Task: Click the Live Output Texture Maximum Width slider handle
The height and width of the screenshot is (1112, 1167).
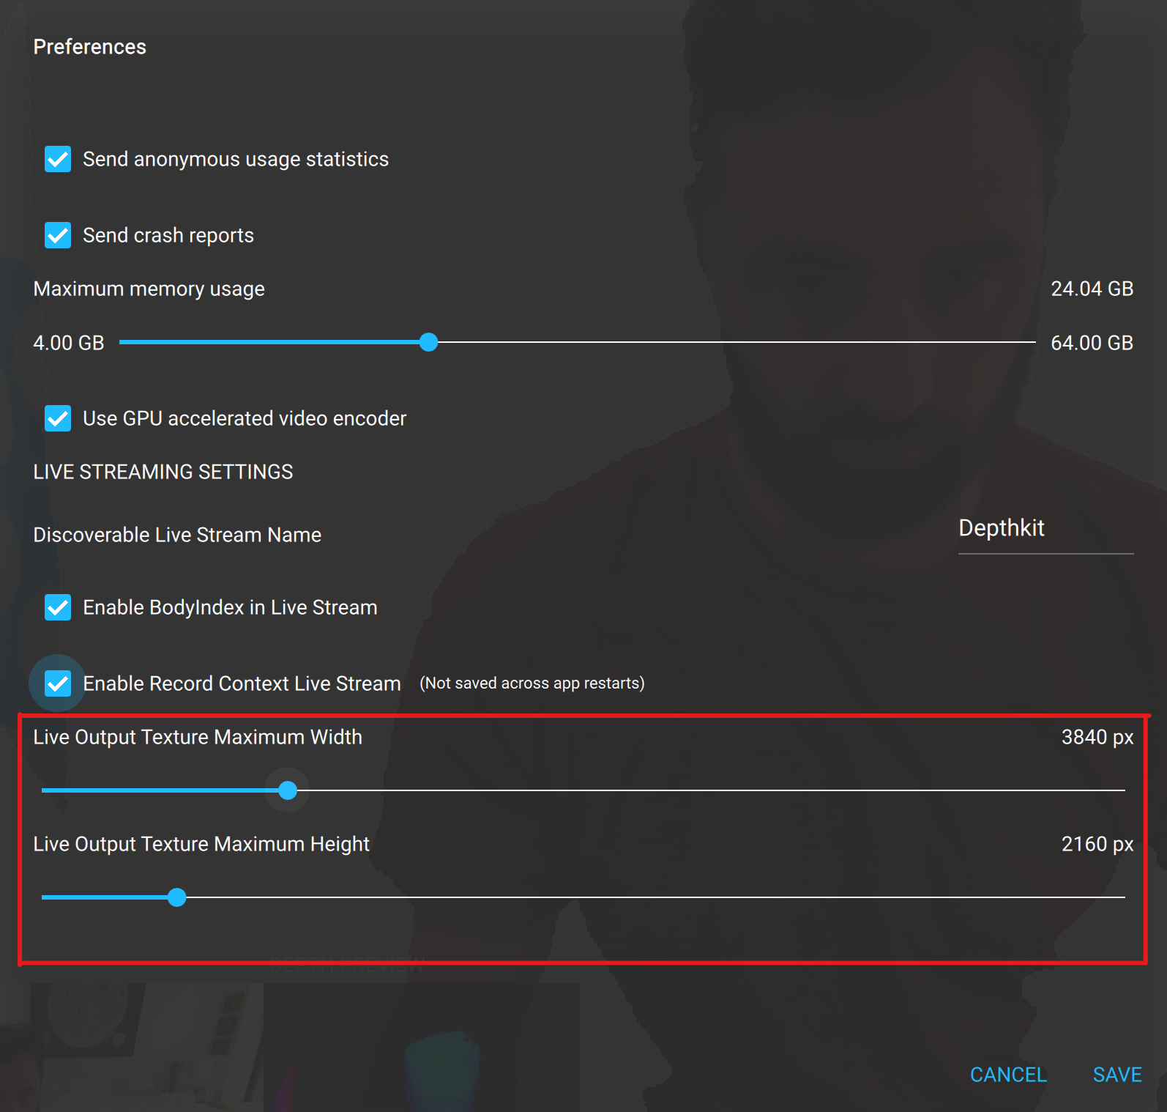Action: tap(287, 790)
